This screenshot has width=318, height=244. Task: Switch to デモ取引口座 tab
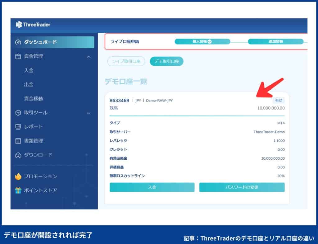[166, 61]
